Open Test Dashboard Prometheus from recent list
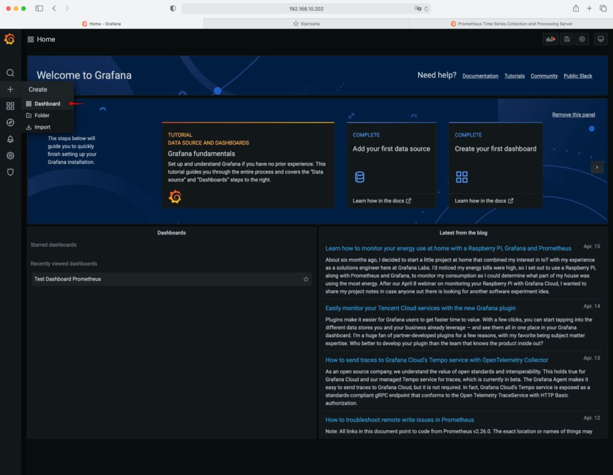Screen dimensions: 613x475 coord(171,279)
